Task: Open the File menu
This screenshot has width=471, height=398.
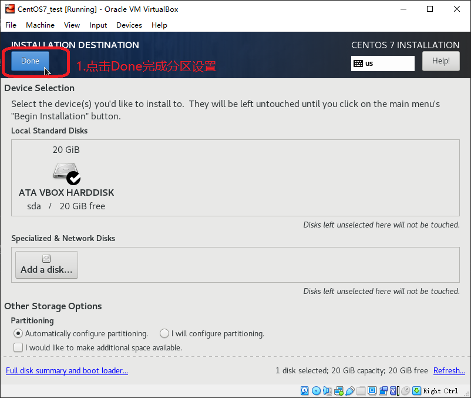Action: [11, 25]
